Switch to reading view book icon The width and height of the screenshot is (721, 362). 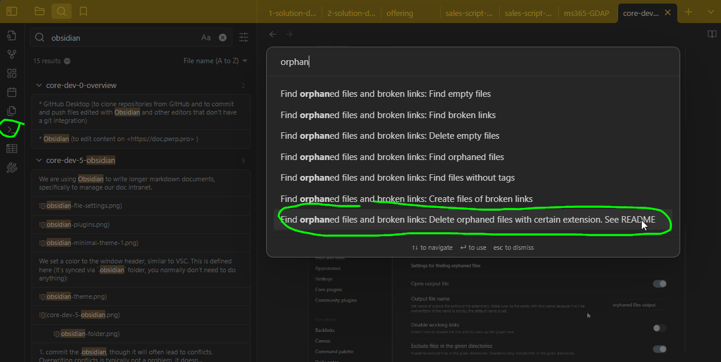tap(712, 34)
